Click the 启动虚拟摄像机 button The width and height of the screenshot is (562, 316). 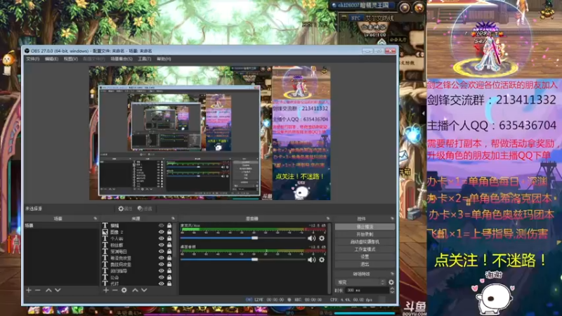click(x=365, y=242)
